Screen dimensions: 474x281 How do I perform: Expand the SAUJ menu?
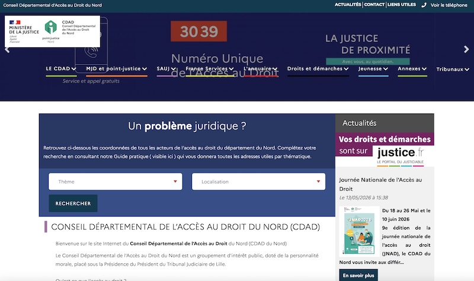point(166,69)
